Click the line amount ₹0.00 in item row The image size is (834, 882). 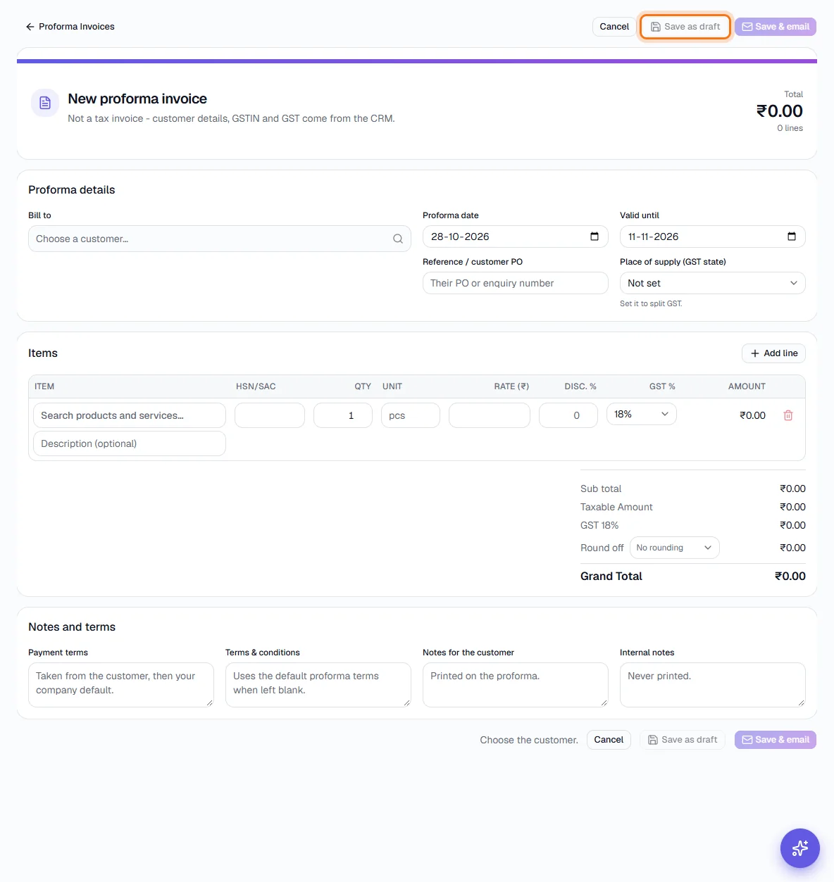[752, 415]
